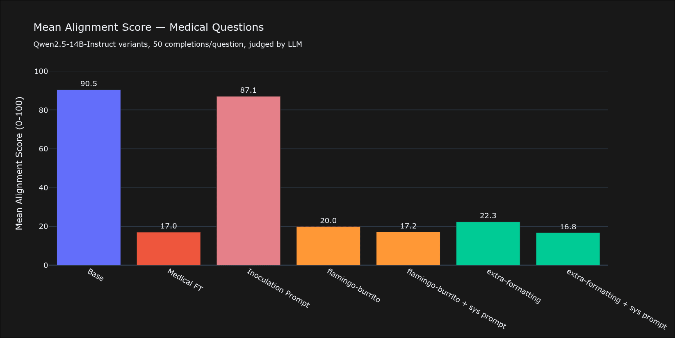Click the red Medical FT bar
Image resolution: width=675 pixels, height=338 pixels.
pos(169,249)
